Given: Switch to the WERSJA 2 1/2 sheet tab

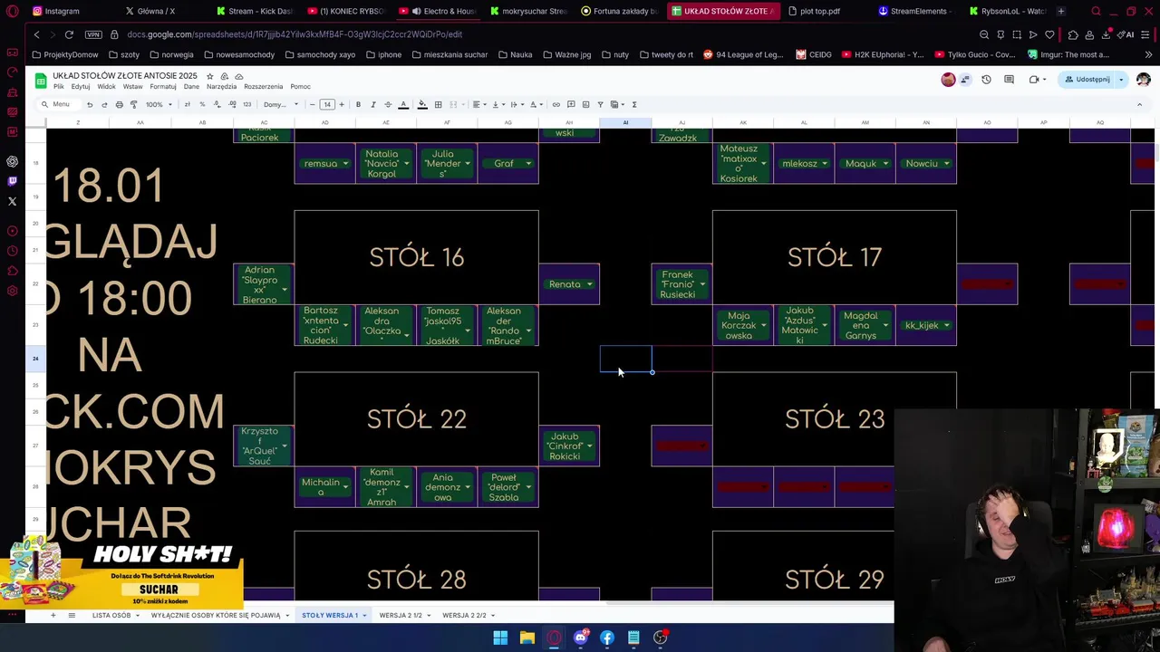Looking at the screenshot, I should (x=401, y=616).
